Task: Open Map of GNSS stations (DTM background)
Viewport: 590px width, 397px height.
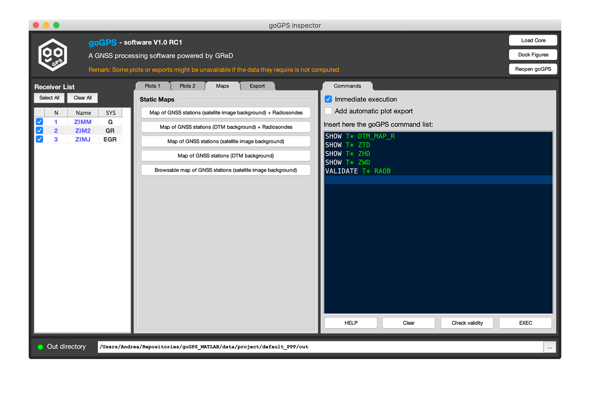Action: [x=226, y=156]
